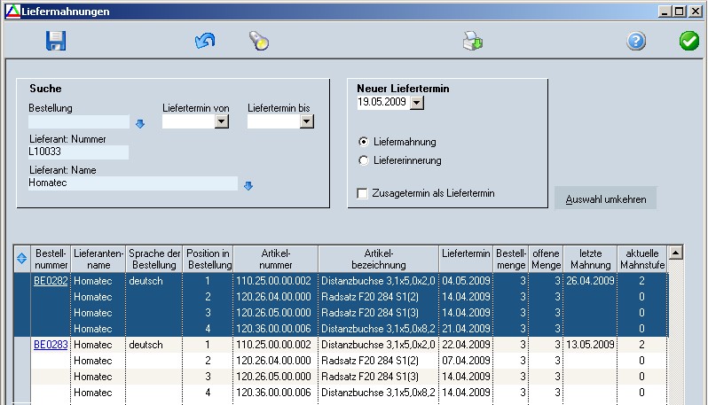Select the Liefererinnerung radio button
This screenshot has width=708, height=405.
(x=363, y=160)
